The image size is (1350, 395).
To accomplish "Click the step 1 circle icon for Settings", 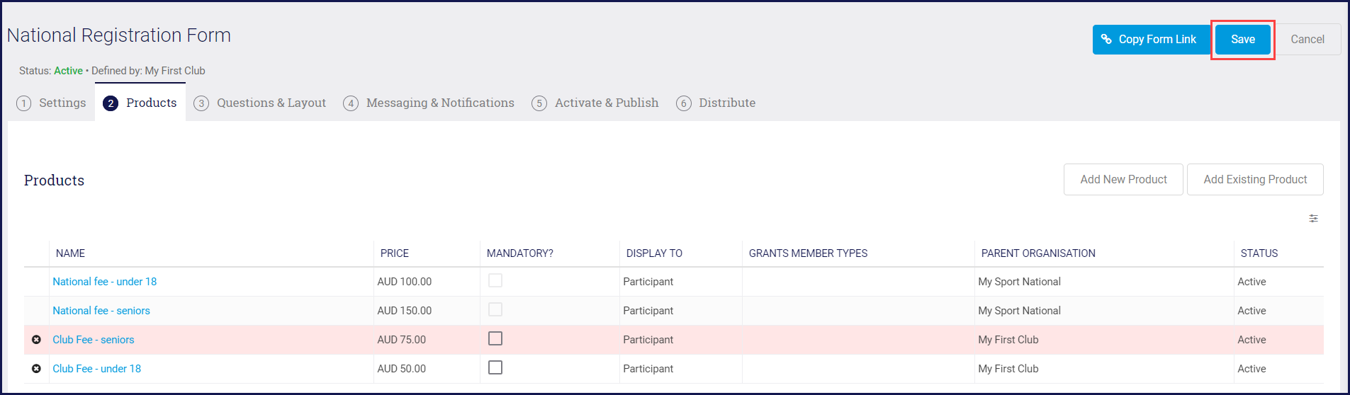I will point(24,103).
